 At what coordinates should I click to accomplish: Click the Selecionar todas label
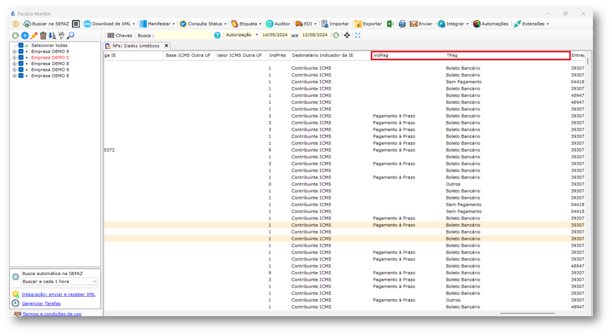(49, 45)
